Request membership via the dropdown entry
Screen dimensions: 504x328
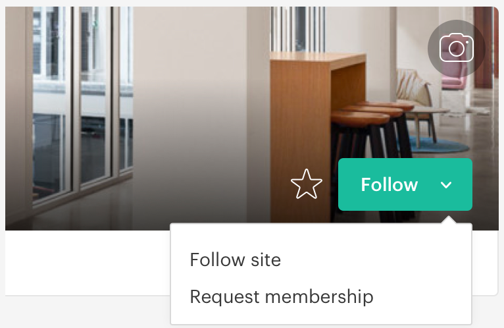tap(281, 296)
